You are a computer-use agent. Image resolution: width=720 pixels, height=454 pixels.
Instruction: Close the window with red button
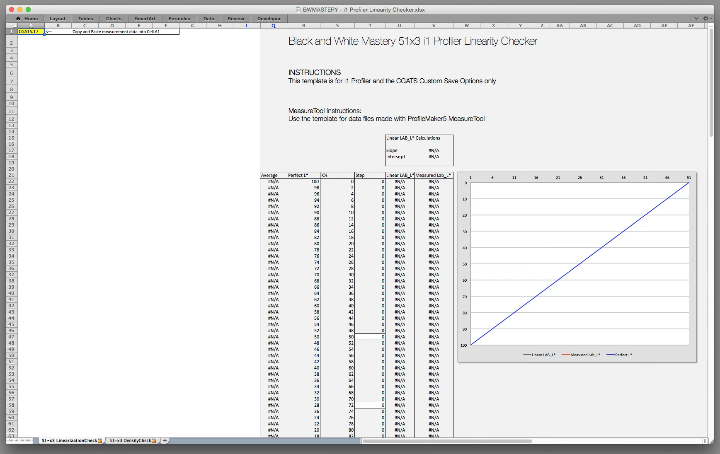coord(11,10)
